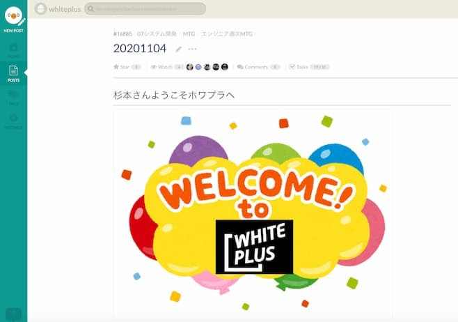This screenshot has height=322, width=458.
Task: Click the whiteplus team logo icon
Action: 40,9
